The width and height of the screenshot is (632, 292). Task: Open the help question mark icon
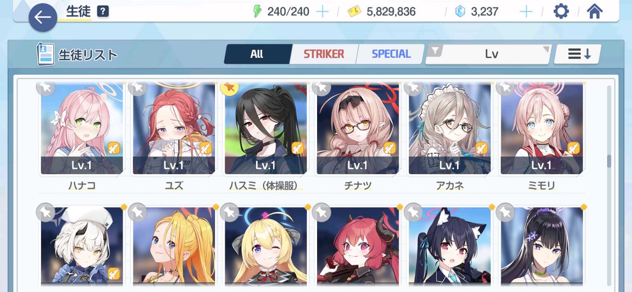pyautogui.click(x=103, y=12)
